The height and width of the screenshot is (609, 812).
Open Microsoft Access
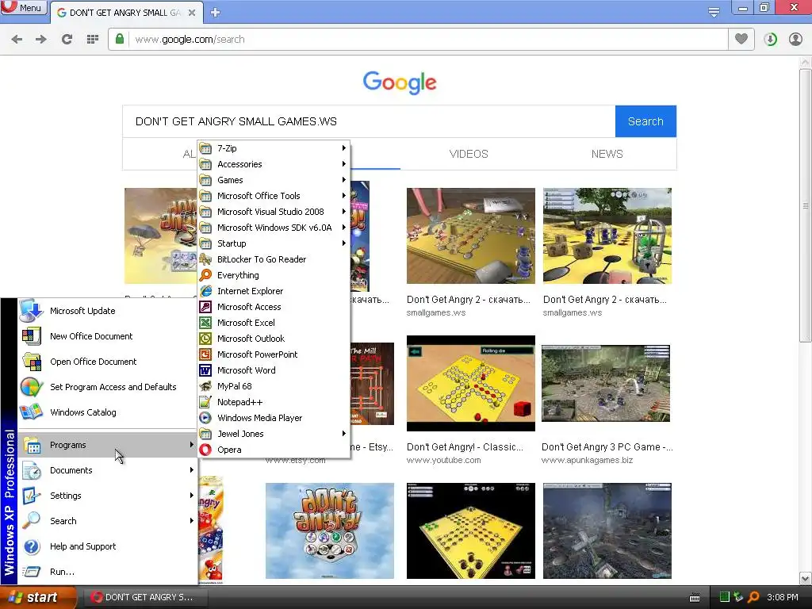click(x=274, y=307)
